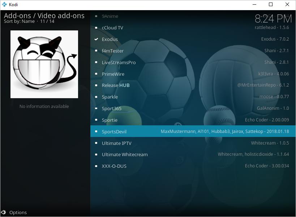Click the SportsDevil devil-ball artwork
The image size is (296, 217).
coord(44,64)
